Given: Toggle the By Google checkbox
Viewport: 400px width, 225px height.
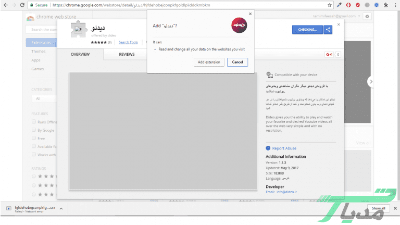Looking at the screenshot, I should (34, 130).
